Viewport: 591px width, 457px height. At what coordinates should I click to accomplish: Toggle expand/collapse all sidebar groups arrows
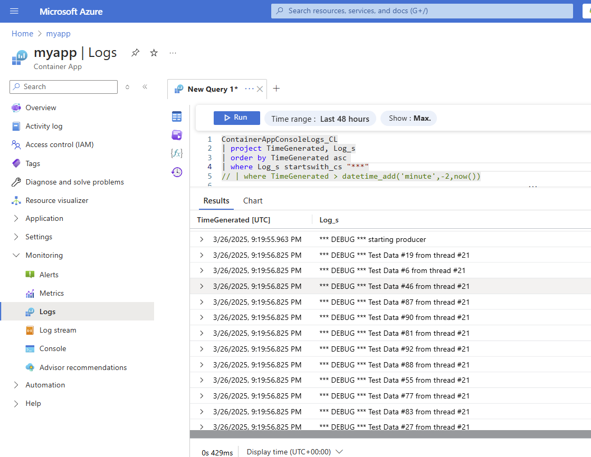pos(127,87)
